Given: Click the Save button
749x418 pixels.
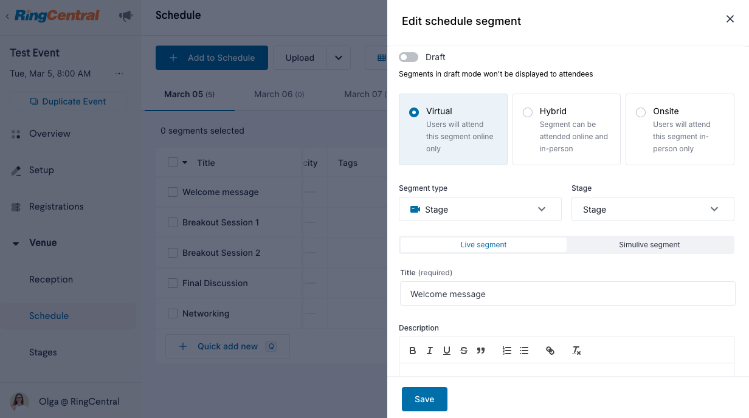Looking at the screenshot, I should point(424,399).
